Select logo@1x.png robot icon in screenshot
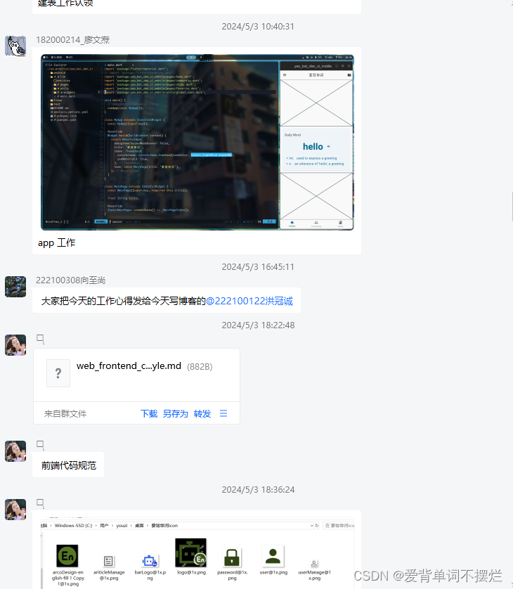 click(x=190, y=552)
